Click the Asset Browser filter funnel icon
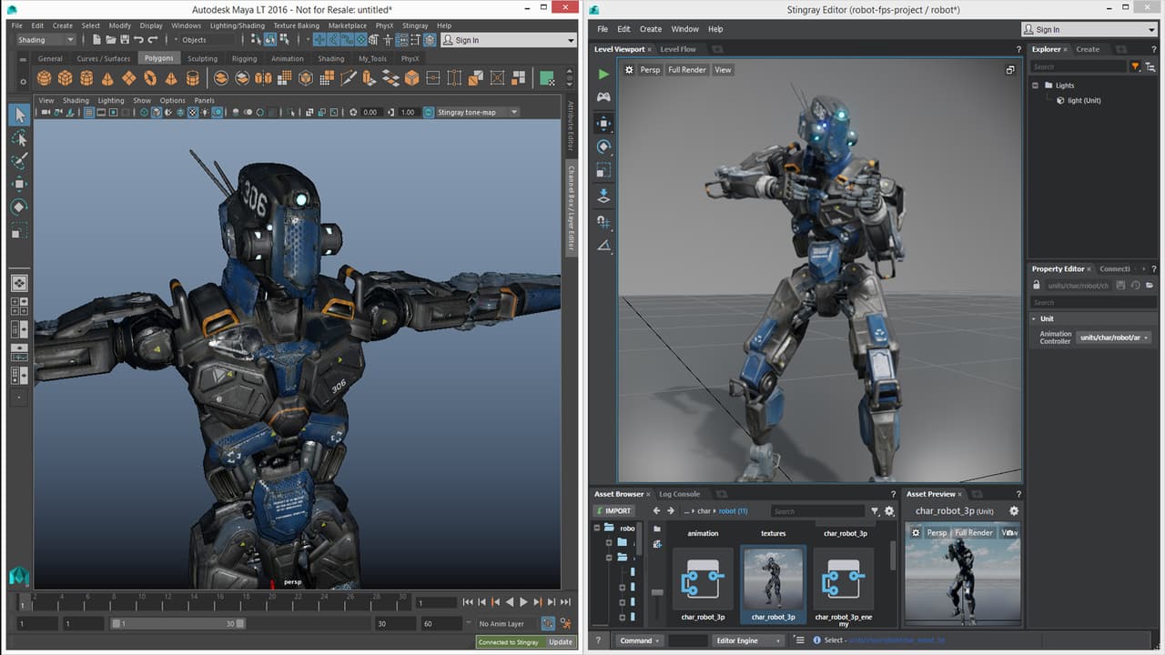The width and height of the screenshot is (1165, 655). coord(875,511)
